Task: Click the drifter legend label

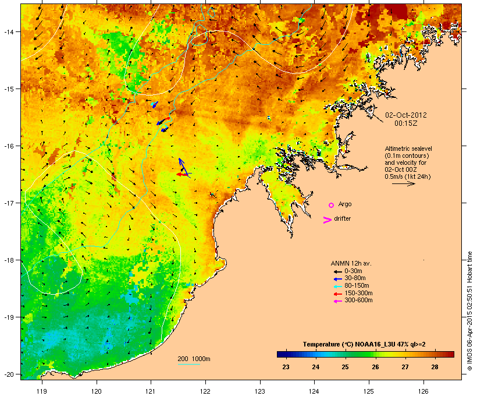Action: pyautogui.click(x=342, y=219)
